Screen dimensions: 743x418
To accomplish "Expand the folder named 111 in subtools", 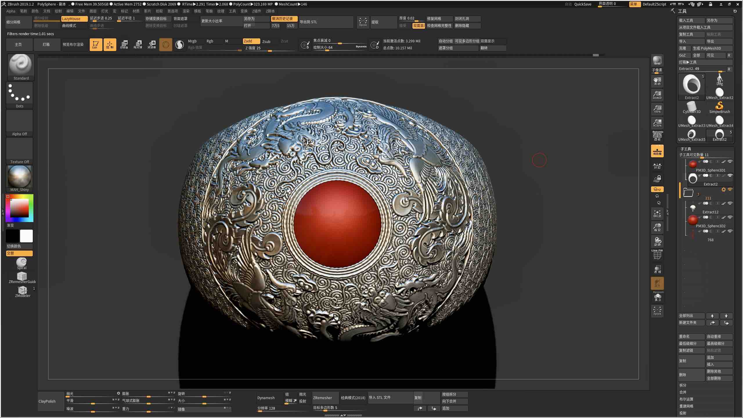I will (x=689, y=192).
